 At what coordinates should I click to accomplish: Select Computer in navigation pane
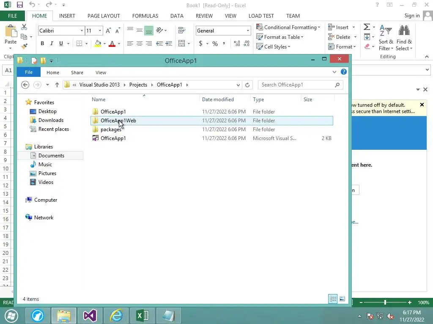tap(46, 200)
